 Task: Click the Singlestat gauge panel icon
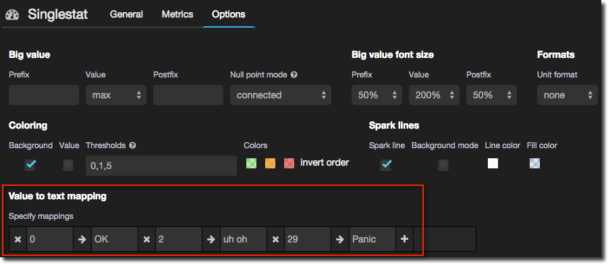click(12, 15)
